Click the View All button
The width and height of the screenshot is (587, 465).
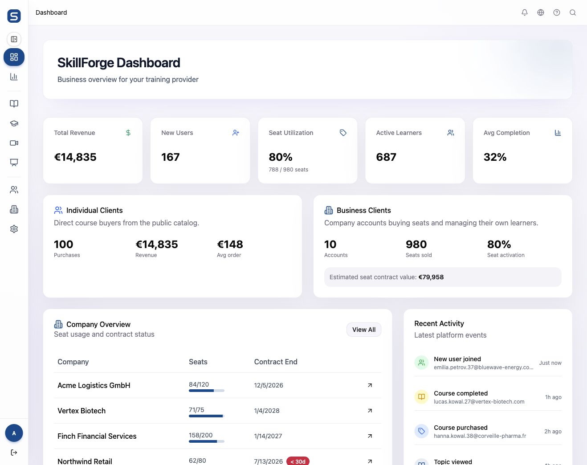click(364, 330)
